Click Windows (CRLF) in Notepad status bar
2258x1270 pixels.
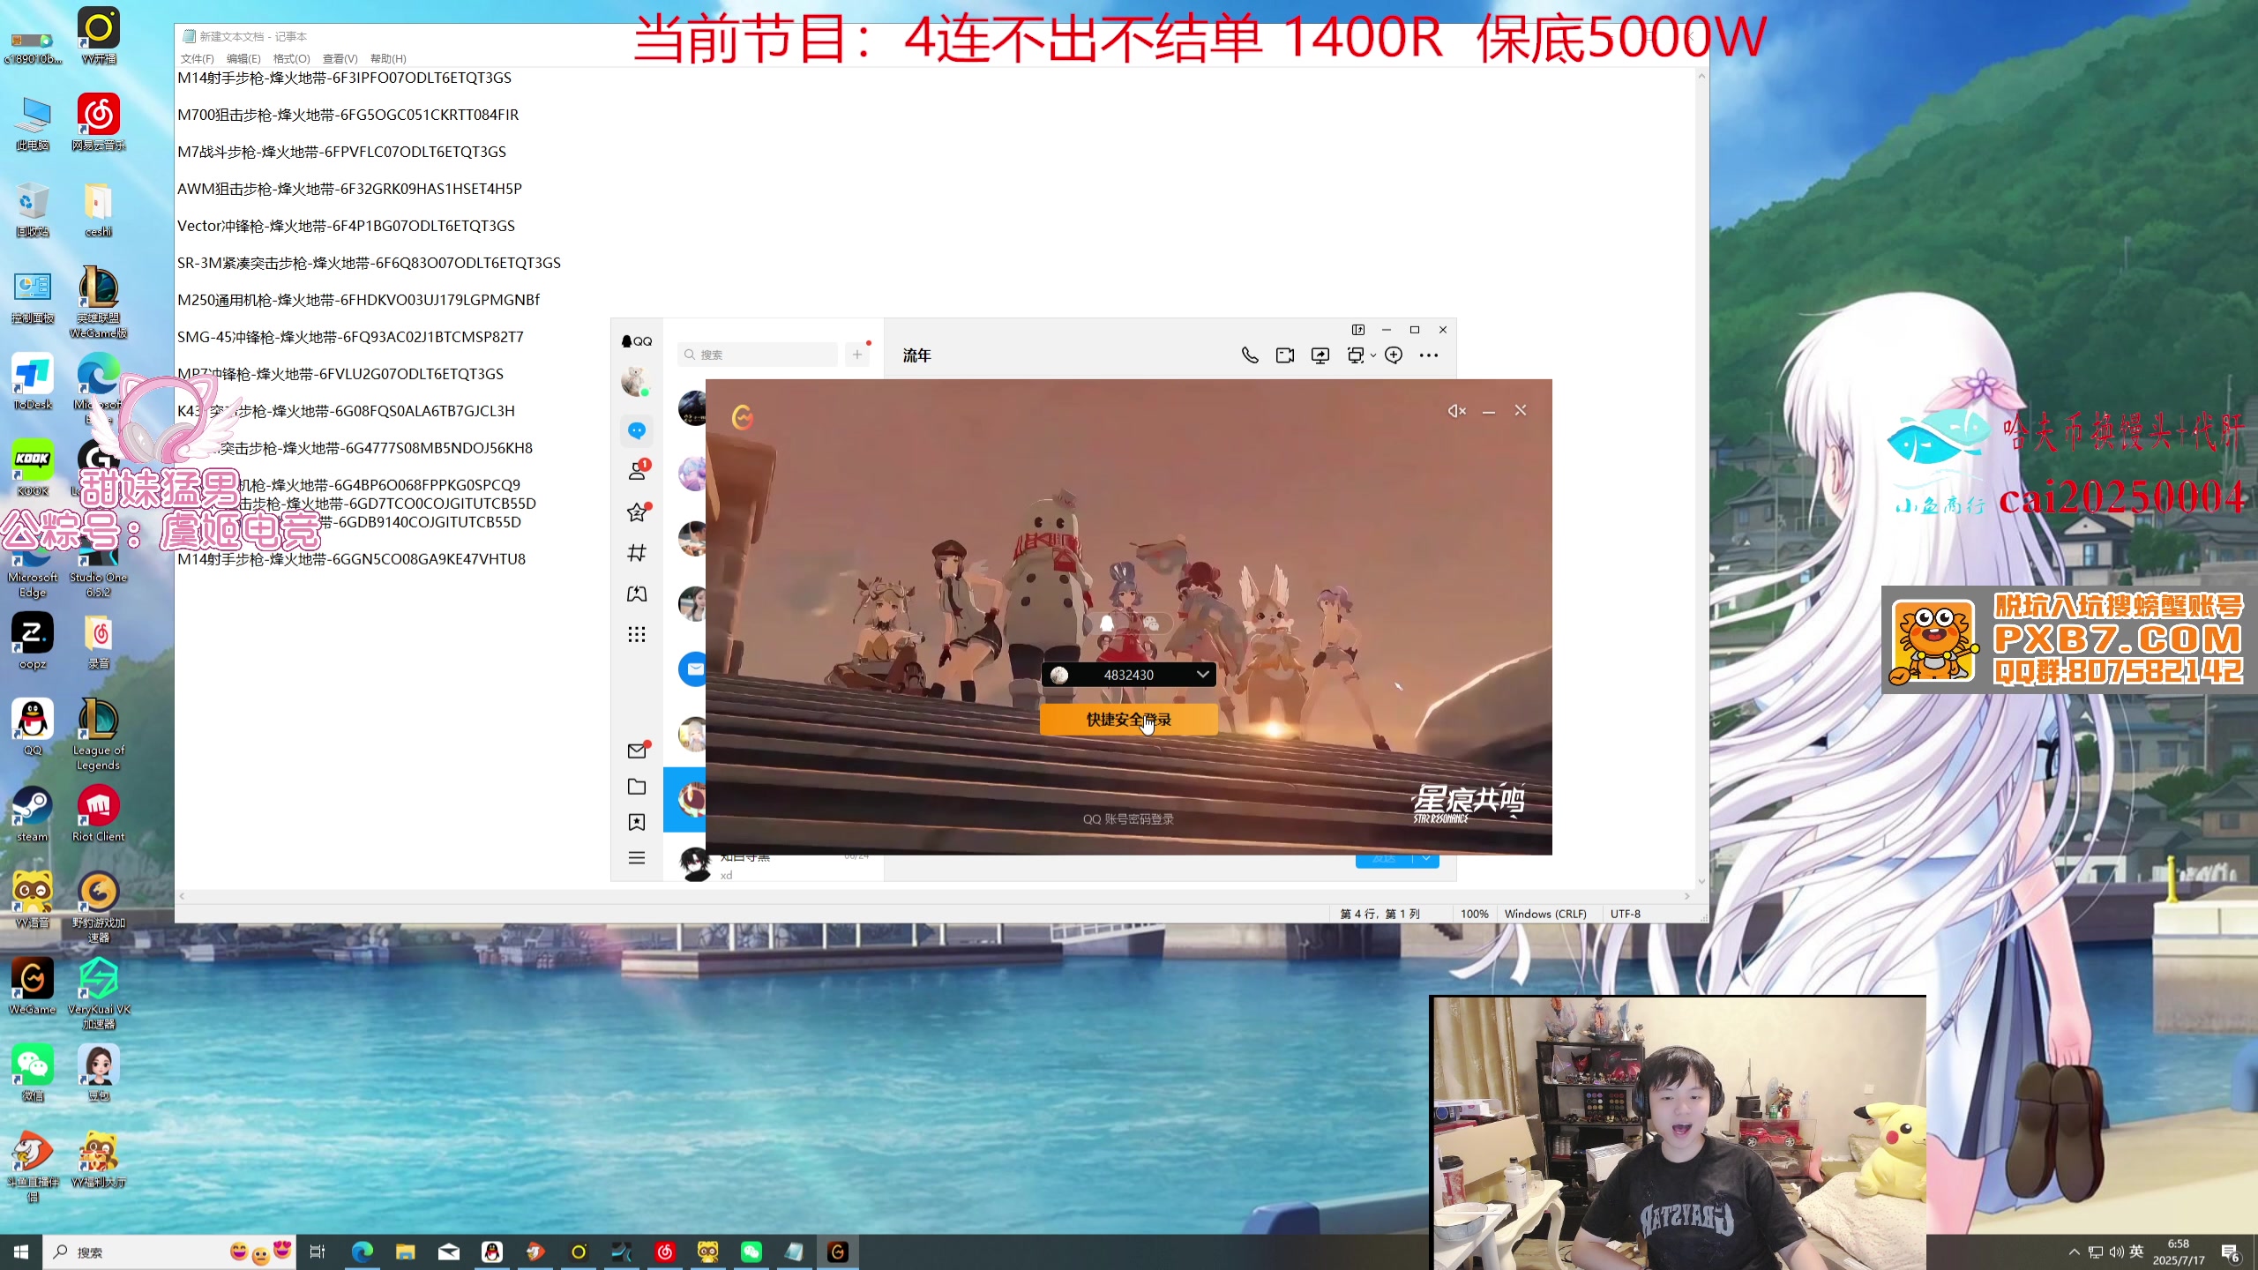pyautogui.click(x=1545, y=914)
